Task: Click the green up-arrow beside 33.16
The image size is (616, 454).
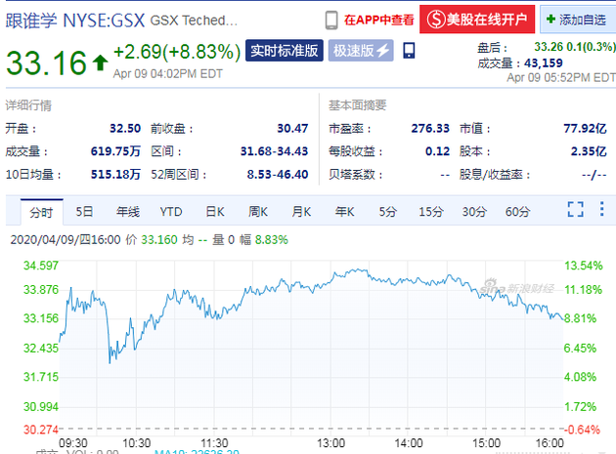Action: [100, 62]
